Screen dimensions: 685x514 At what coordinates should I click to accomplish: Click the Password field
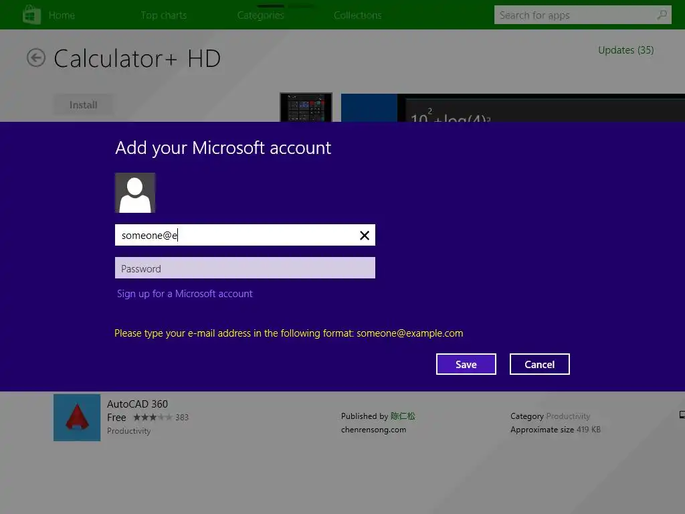(245, 268)
